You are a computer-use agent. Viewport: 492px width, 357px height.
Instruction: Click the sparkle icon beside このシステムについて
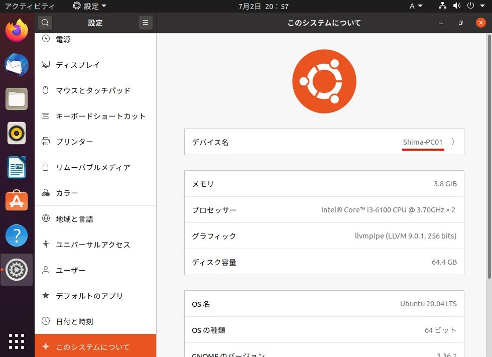[x=46, y=346]
